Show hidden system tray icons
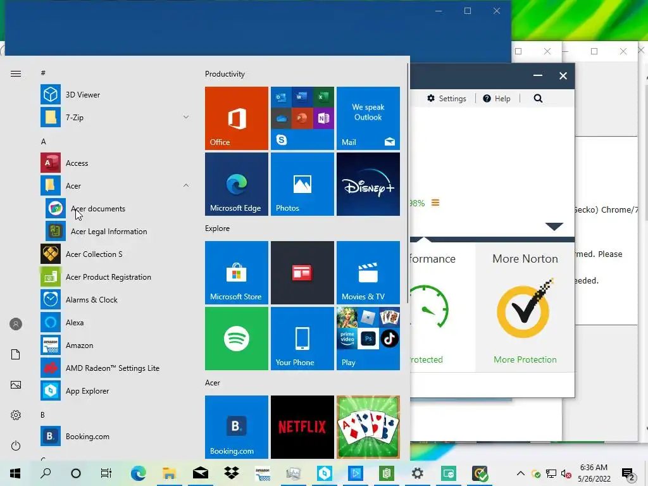 tap(521, 473)
